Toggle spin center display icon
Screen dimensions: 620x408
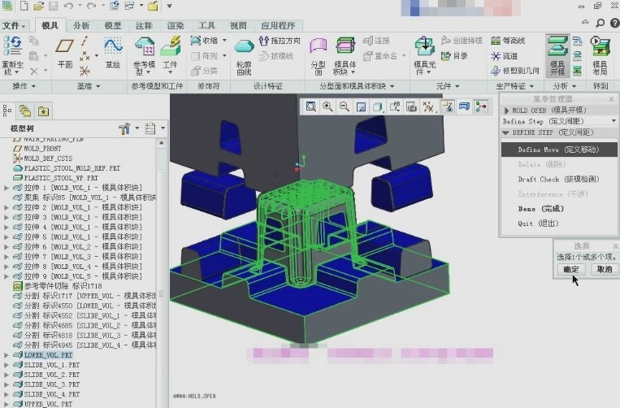(x=481, y=106)
